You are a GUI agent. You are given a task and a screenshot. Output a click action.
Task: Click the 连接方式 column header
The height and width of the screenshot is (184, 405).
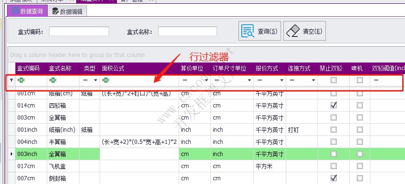[302, 68]
